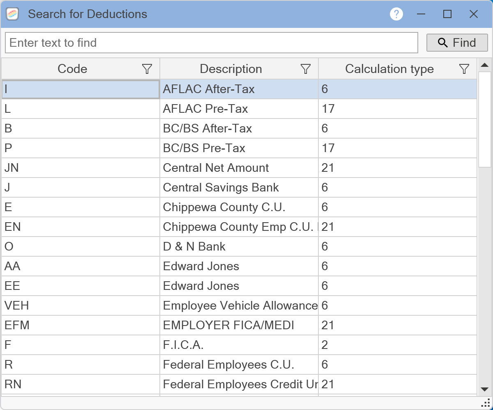This screenshot has width=493, height=410.
Task: Click code cell 'I' in the first row
Action: [x=81, y=89]
